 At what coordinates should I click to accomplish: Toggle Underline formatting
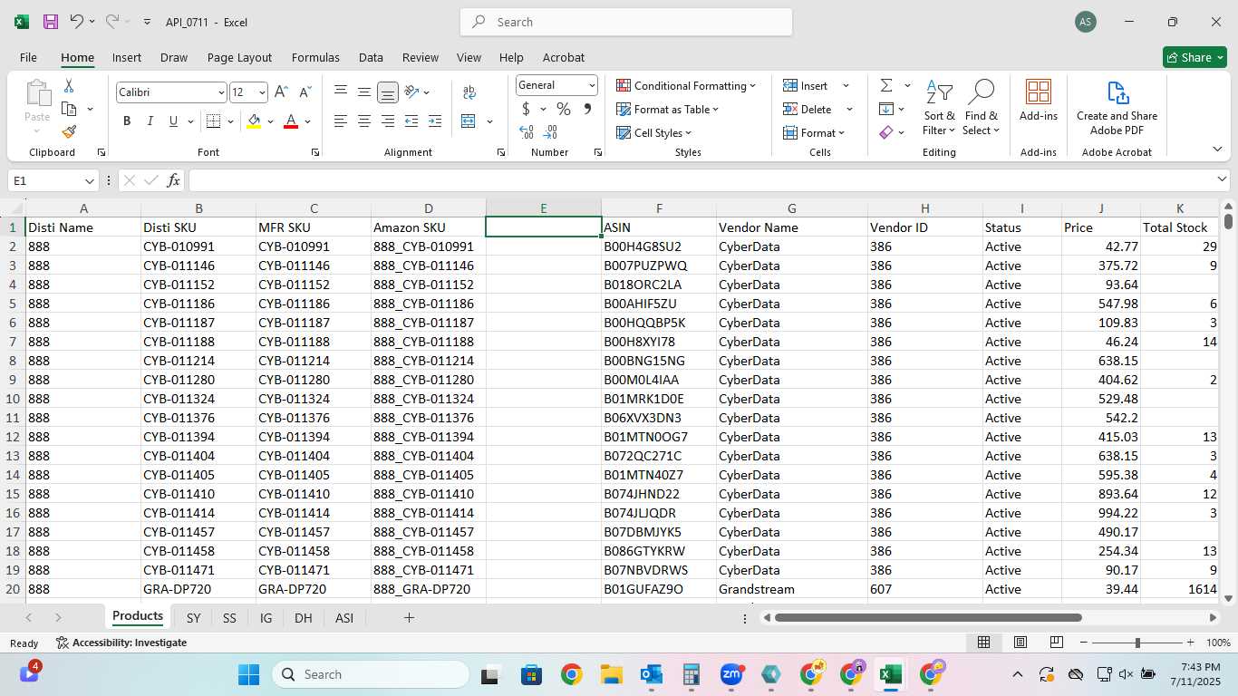(174, 121)
